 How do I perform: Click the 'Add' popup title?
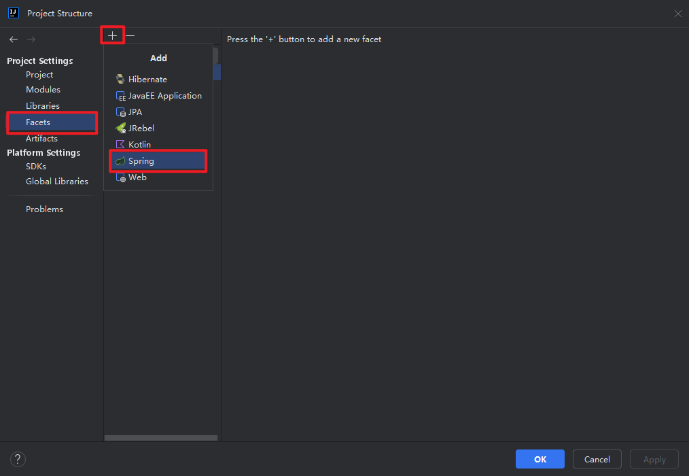158,58
